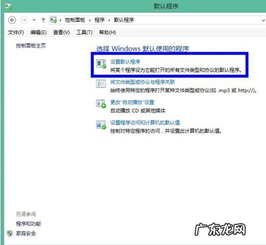Click the Default Programs icon in address bar
This screenshot has height=245, width=266.
pyautogui.click(x=53, y=20)
